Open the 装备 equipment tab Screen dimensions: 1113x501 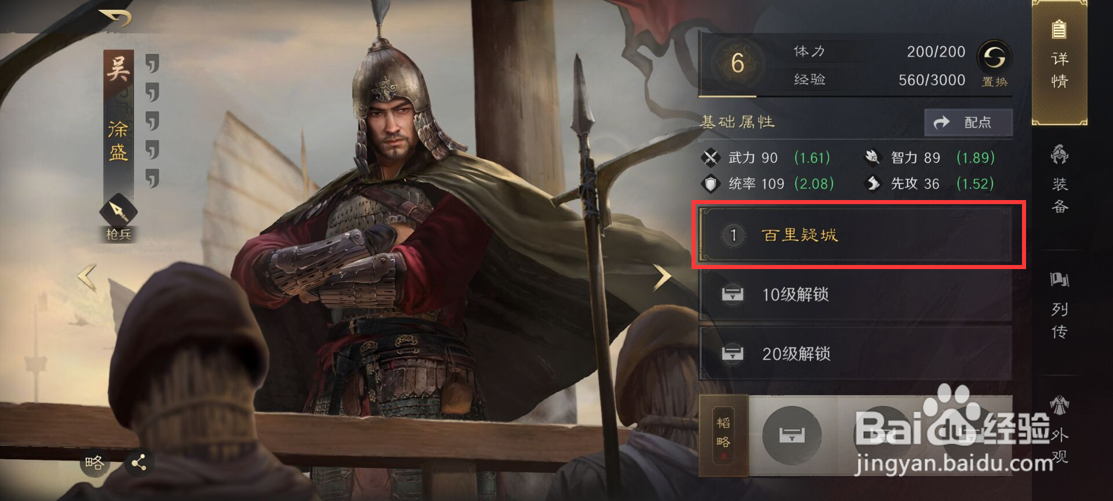click(x=1060, y=179)
